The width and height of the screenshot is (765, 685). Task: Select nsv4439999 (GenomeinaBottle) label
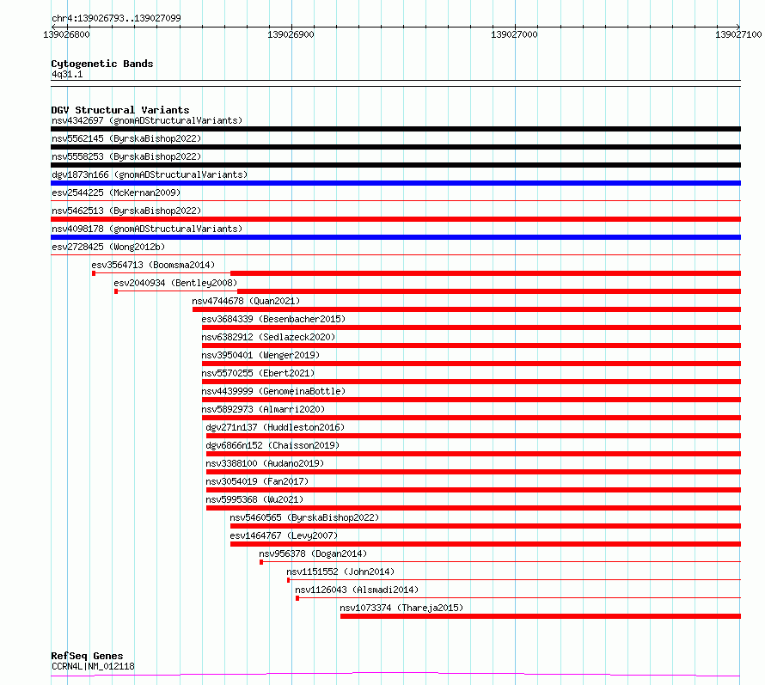click(273, 391)
